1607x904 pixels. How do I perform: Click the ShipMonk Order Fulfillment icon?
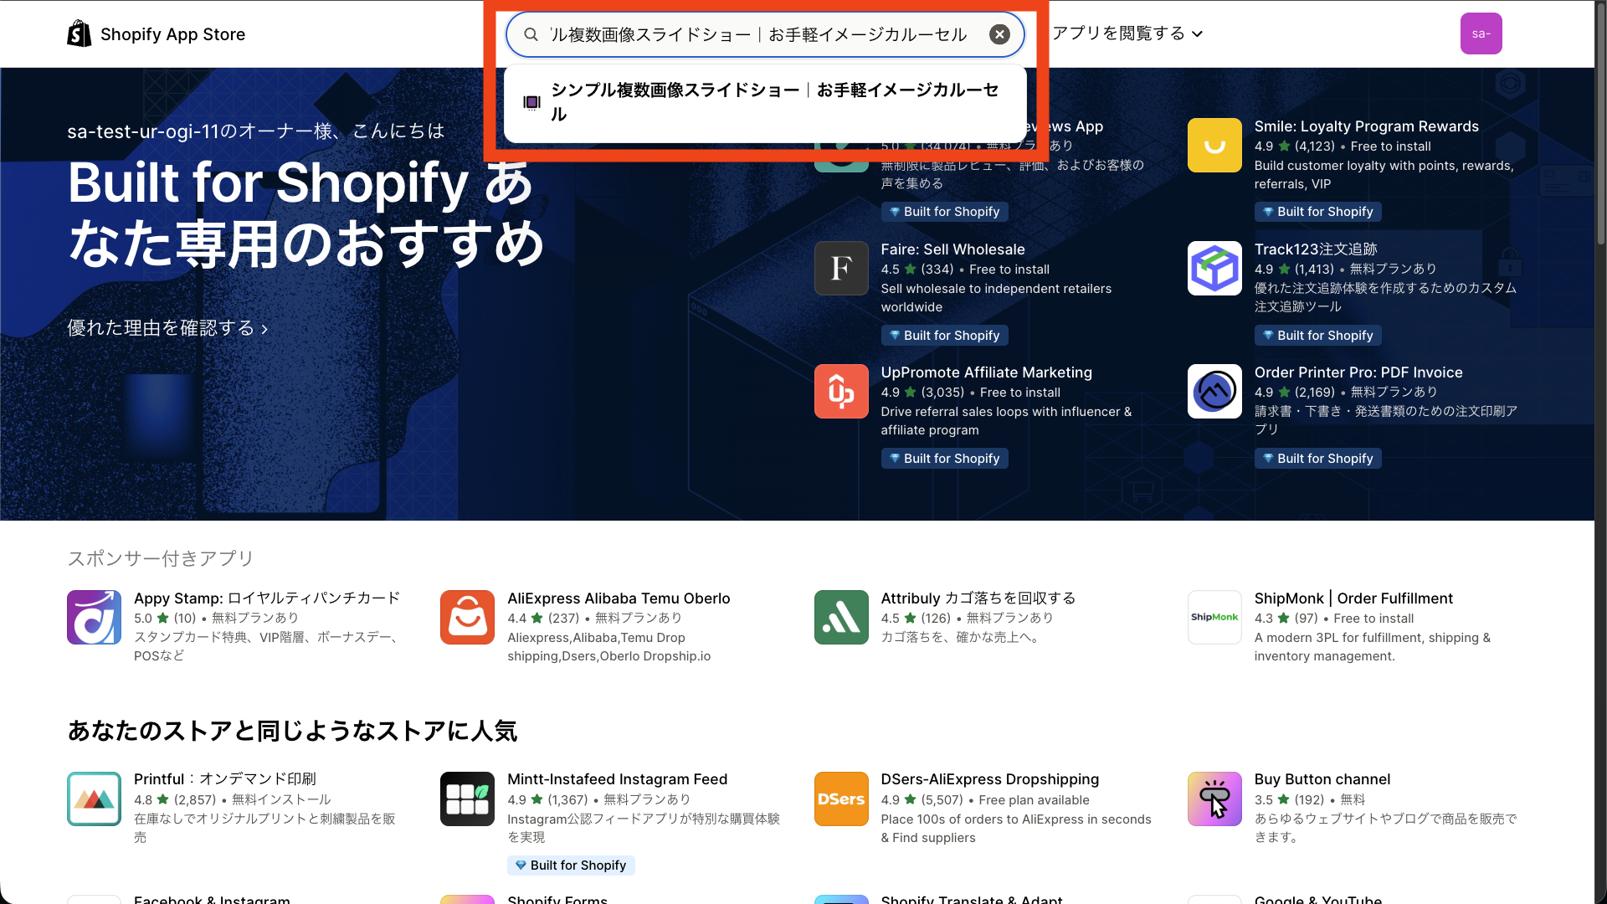point(1214,617)
